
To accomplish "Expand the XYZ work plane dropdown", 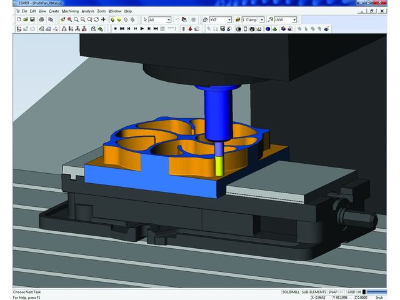I will click(x=229, y=20).
